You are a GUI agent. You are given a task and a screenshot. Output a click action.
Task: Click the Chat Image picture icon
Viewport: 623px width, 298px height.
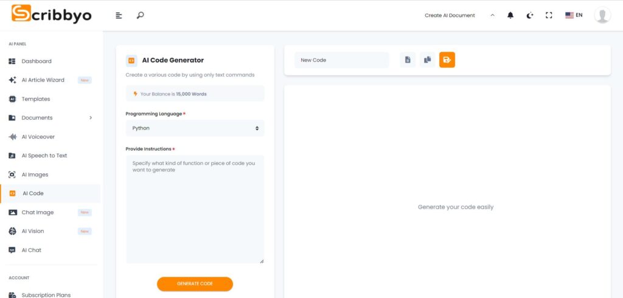12,212
